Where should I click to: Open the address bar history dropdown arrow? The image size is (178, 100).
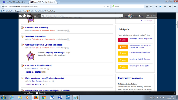[x=104, y=7]
